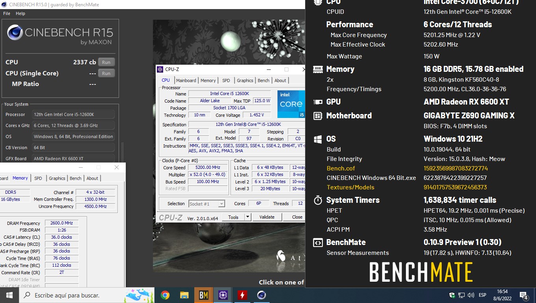
Task: Open the Help menu in Cinebench
Action: click(20, 13)
